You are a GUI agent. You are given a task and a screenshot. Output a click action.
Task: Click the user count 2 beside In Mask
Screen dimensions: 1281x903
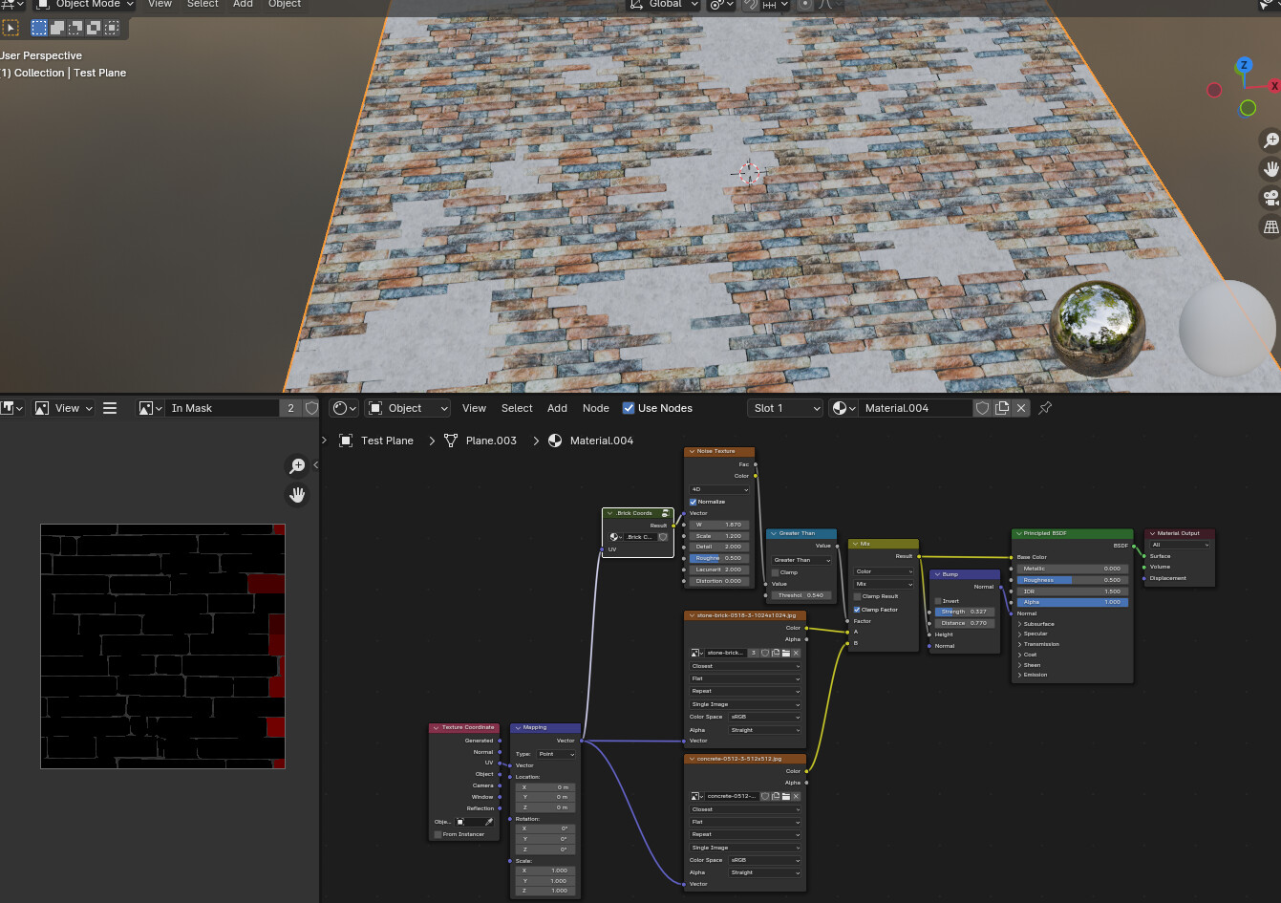pyautogui.click(x=291, y=408)
